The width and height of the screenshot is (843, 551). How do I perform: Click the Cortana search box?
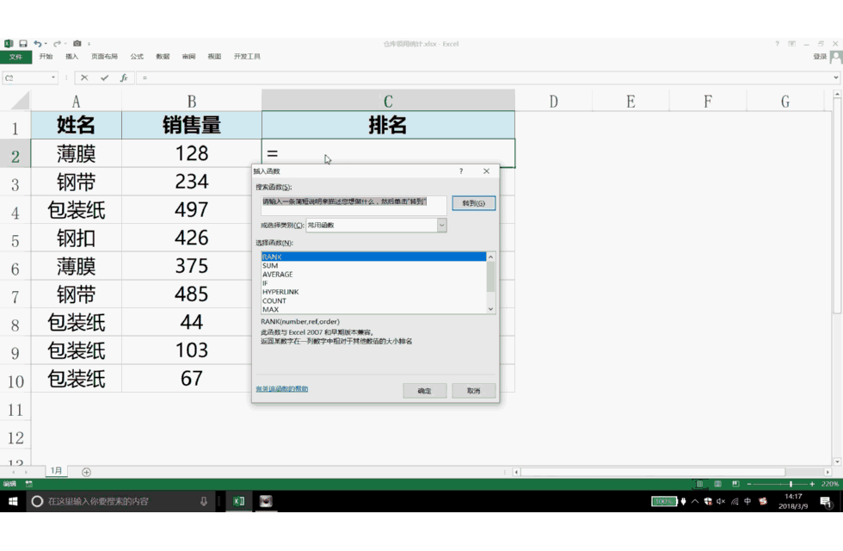pos(121,501)
